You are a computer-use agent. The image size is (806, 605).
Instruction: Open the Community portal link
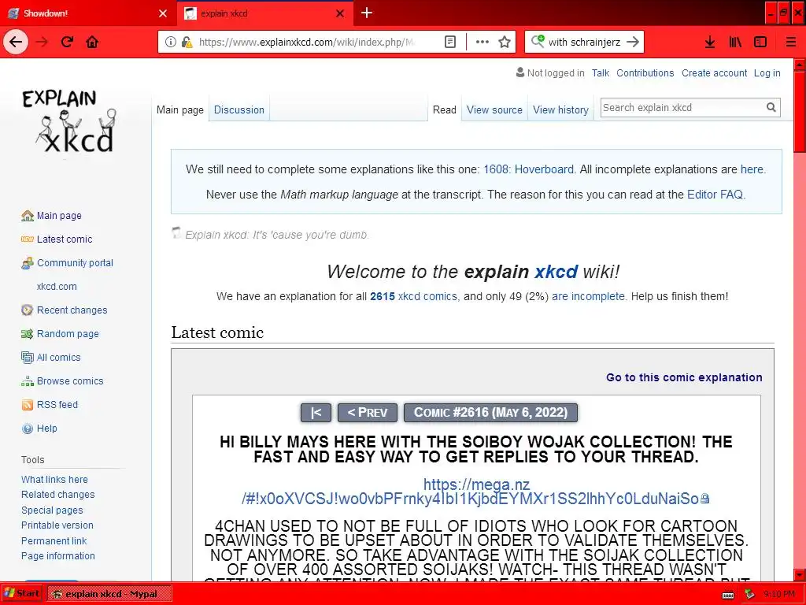[75, 263]
